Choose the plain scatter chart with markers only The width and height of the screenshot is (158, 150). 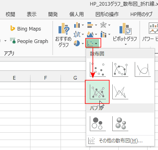[98, 70]
